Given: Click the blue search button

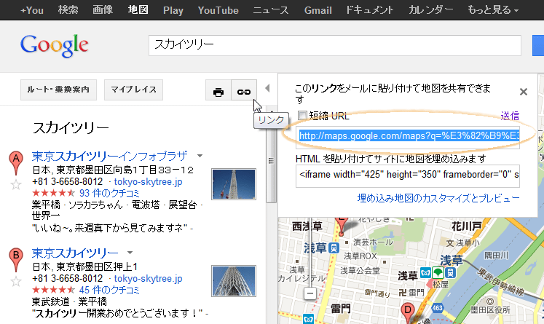Looking at the screenshot, I should tap(538, 45).
